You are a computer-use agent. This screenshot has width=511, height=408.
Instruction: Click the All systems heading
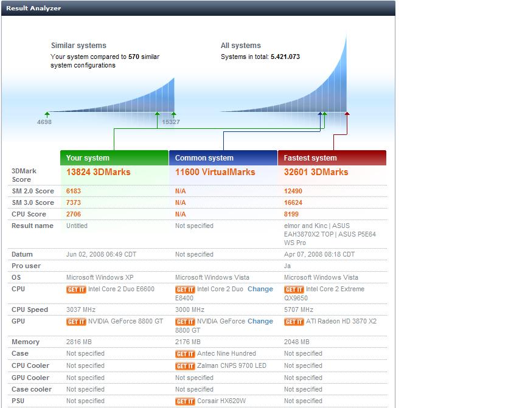[x=241, y=46]
